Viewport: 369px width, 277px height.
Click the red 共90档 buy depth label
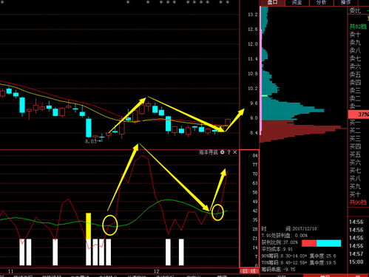[x=358, y=202]
